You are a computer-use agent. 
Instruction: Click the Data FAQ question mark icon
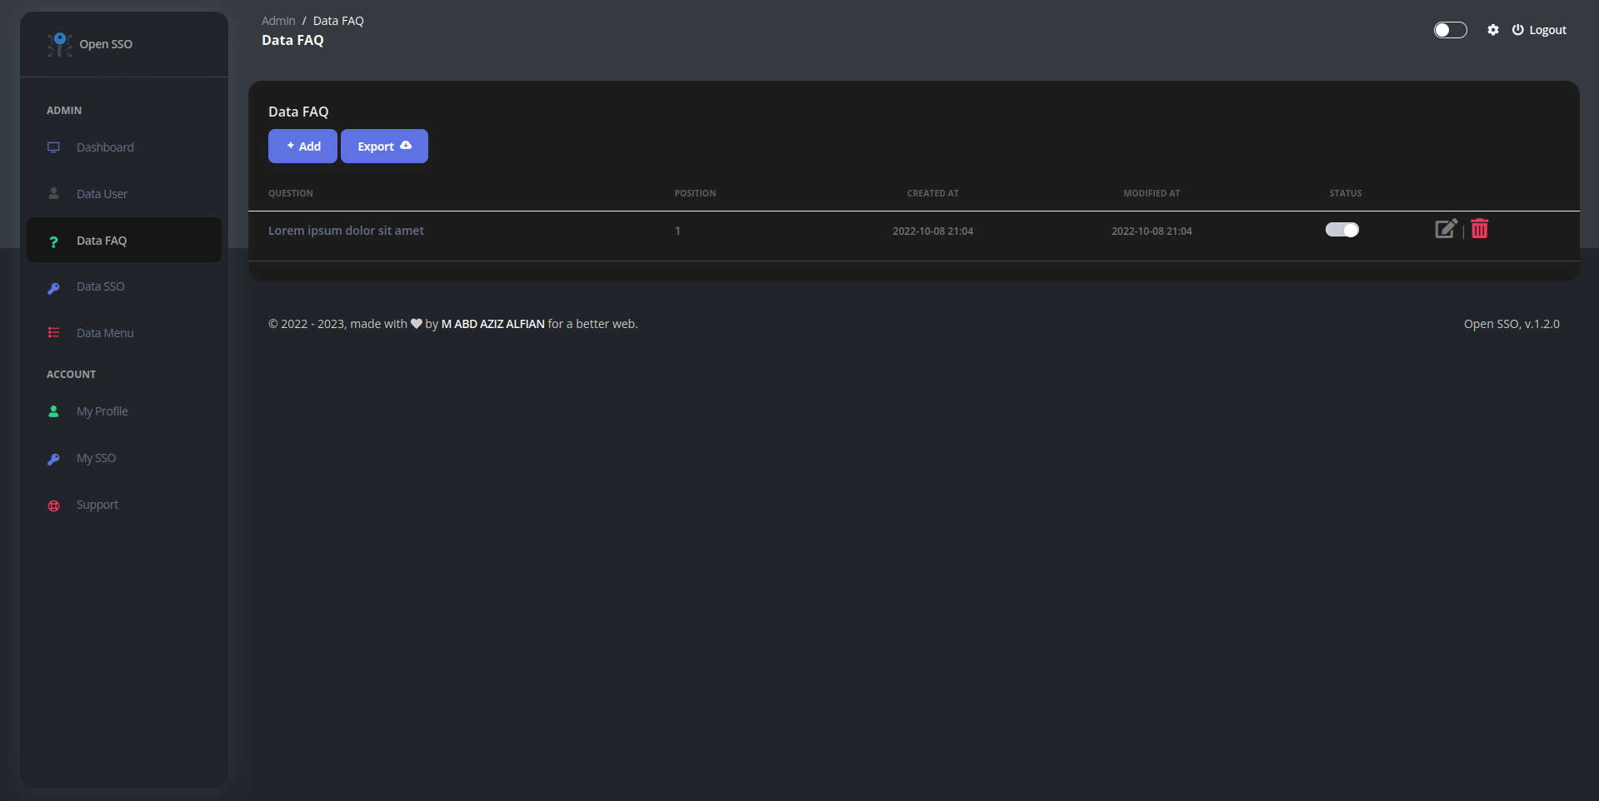pos(53,241)
